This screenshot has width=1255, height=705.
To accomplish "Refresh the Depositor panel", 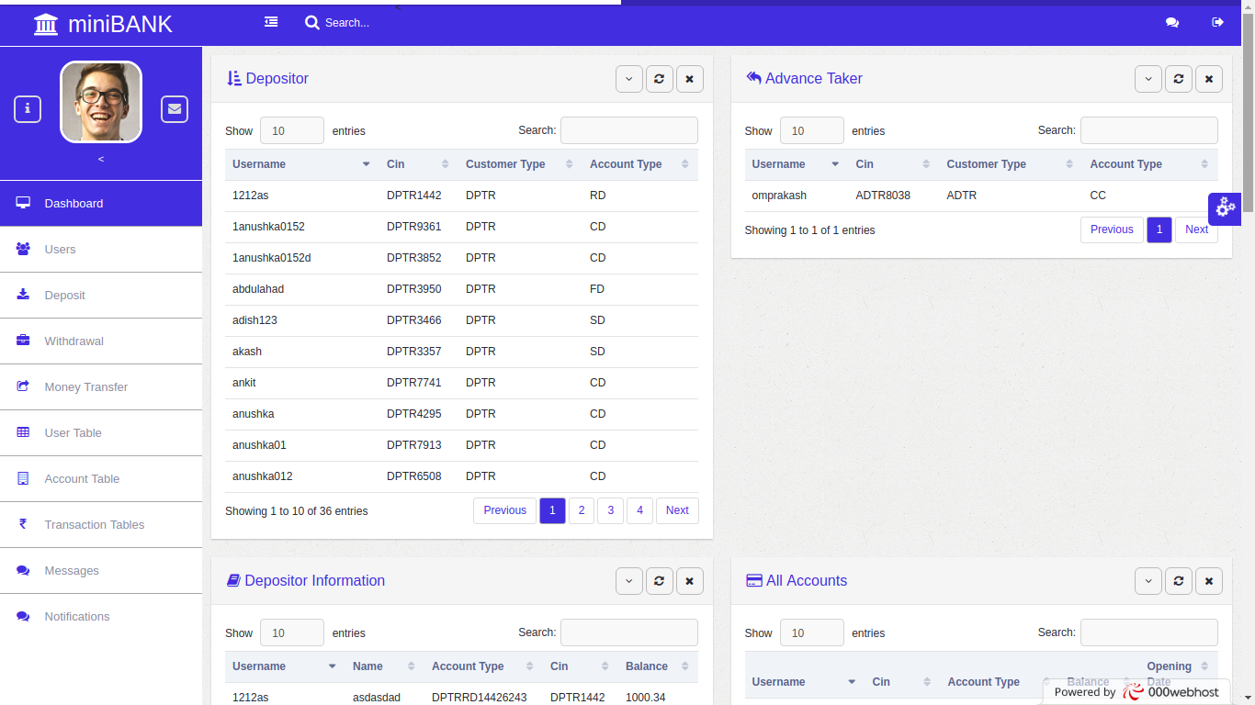I will click(x=659, y=79).
